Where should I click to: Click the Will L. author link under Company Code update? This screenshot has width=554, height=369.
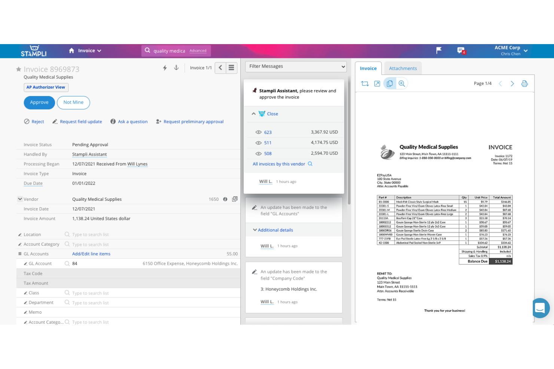pos(267,302)
